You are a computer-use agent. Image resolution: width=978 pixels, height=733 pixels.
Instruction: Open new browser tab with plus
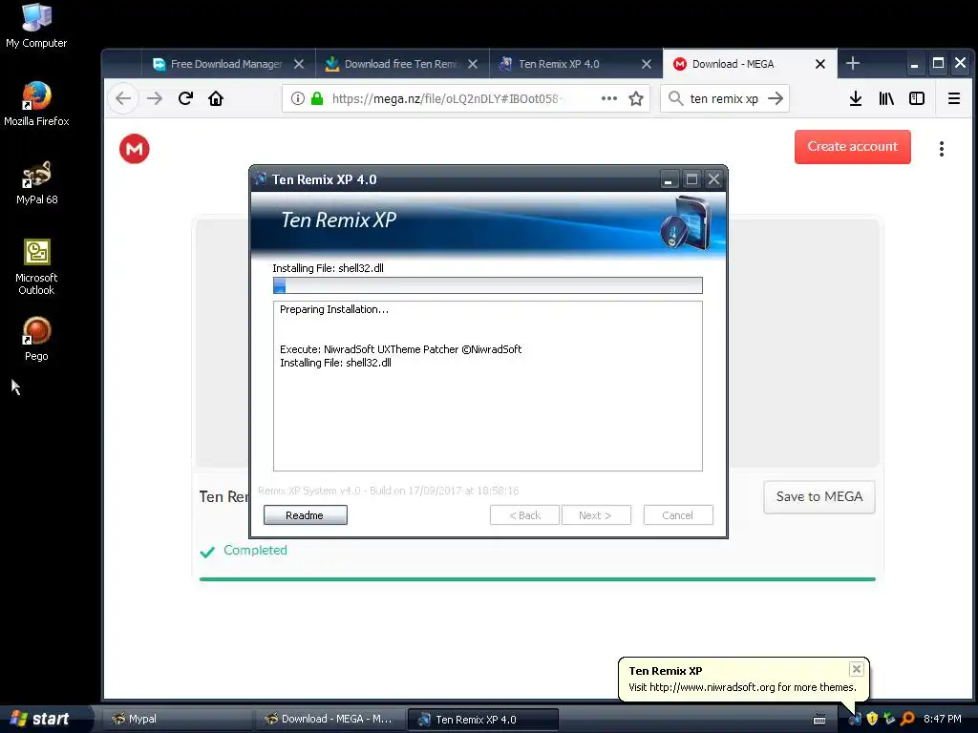pos(853,63)
